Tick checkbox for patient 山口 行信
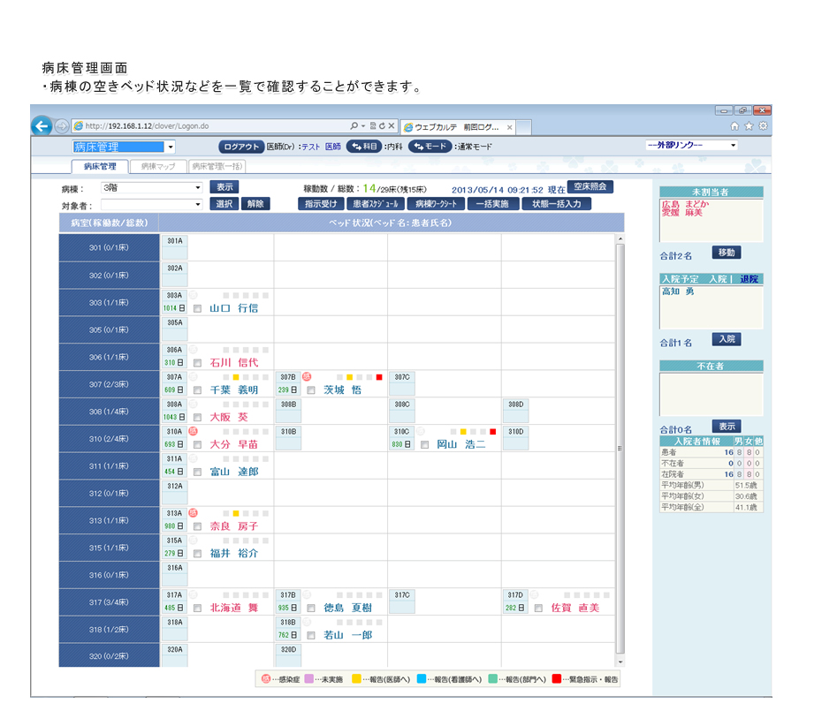814x726 pixels. pos(197,309)
